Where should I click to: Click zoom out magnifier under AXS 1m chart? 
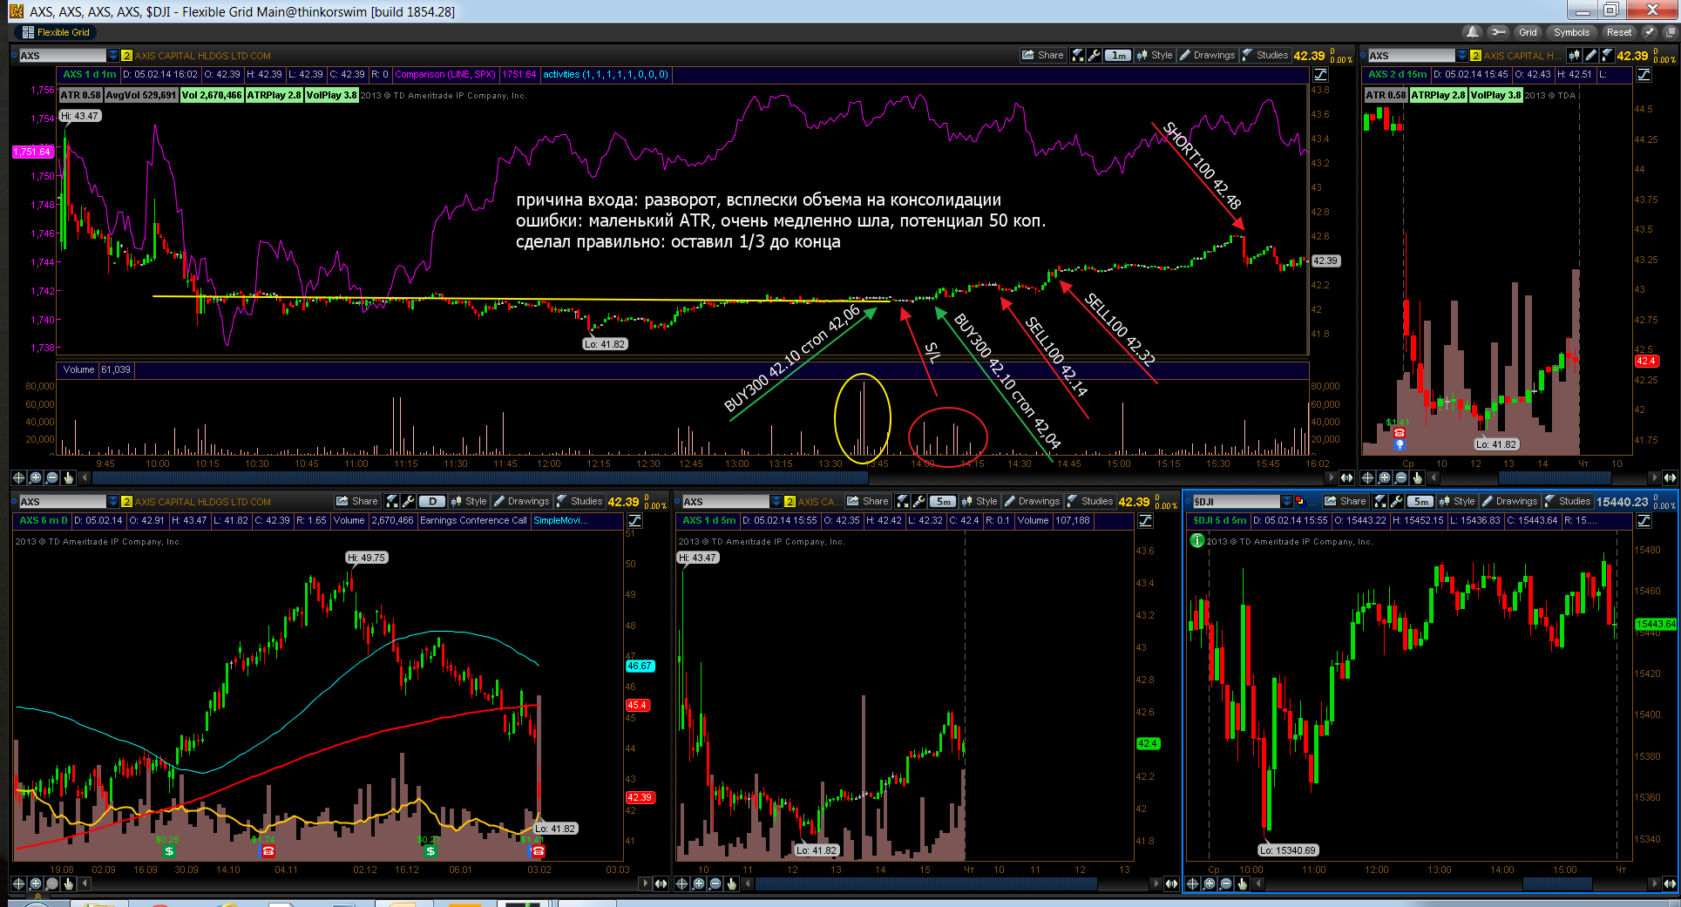(x=51, y=477)
